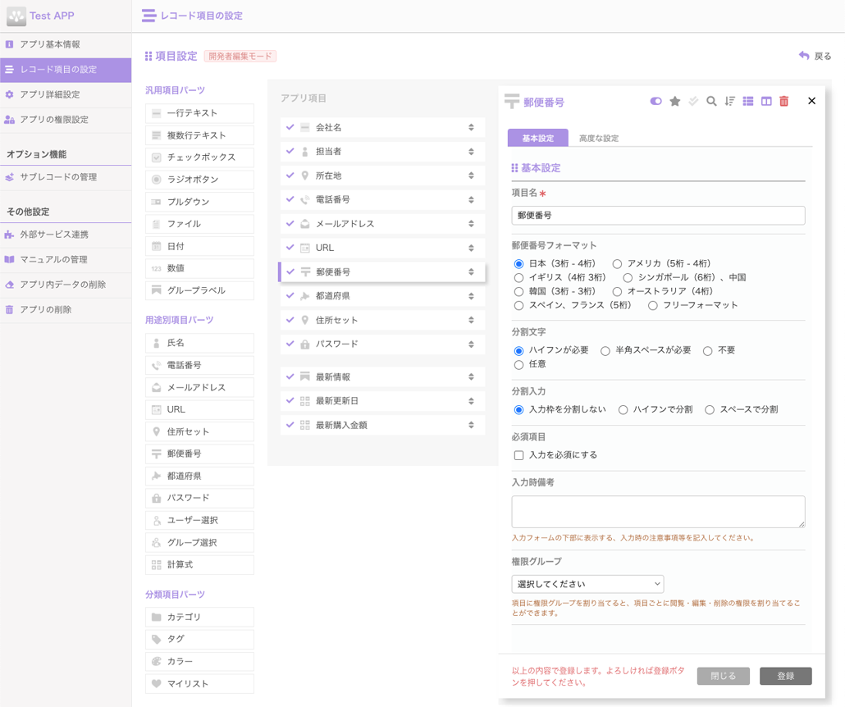Add the チェックボックス part
The image size is (845, 707).
coord(199,157)
